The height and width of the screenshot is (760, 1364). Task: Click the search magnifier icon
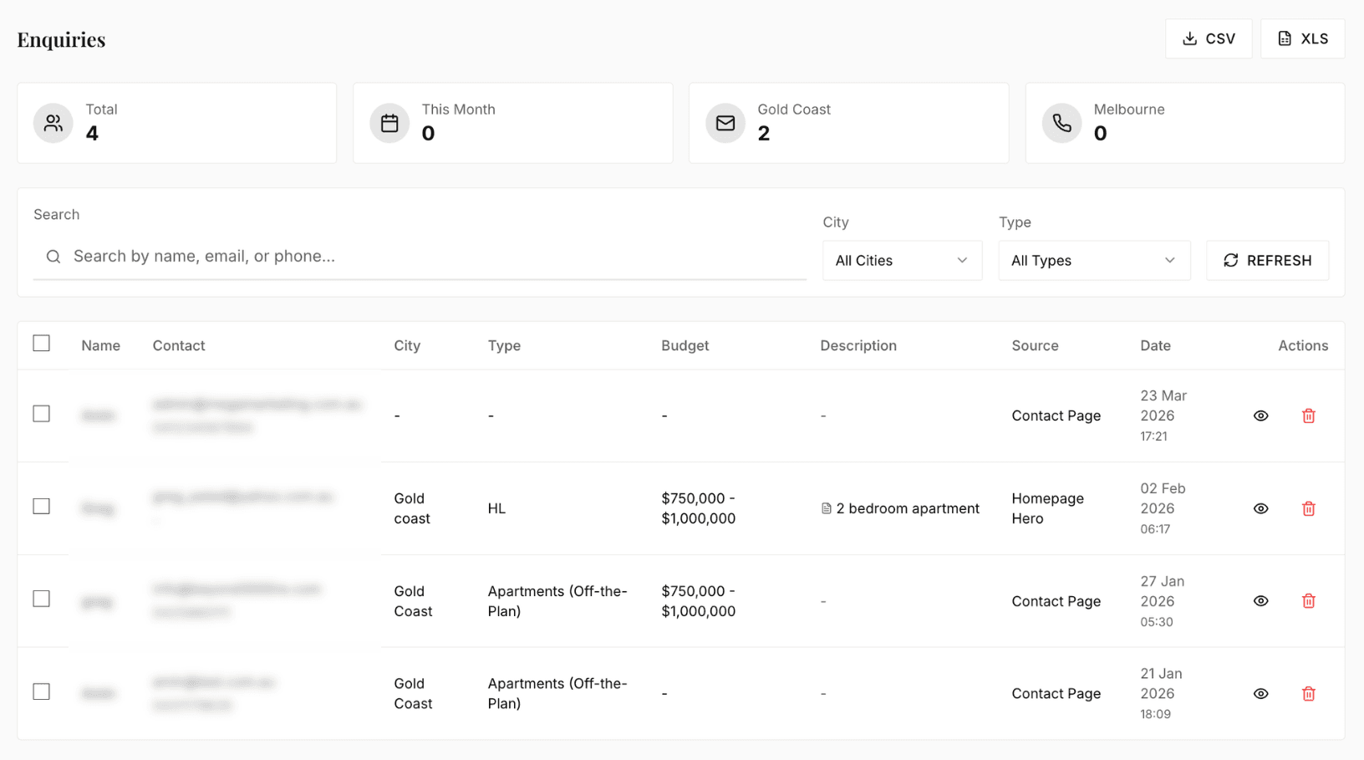[53, 257]
